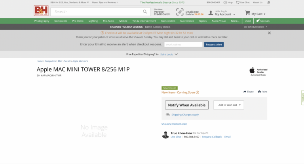Click the Apple Authorized Reseller logo

coord(258,72)
